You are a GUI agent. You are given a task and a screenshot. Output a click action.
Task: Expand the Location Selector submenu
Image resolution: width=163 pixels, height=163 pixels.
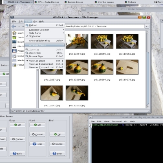click(44, 30)
